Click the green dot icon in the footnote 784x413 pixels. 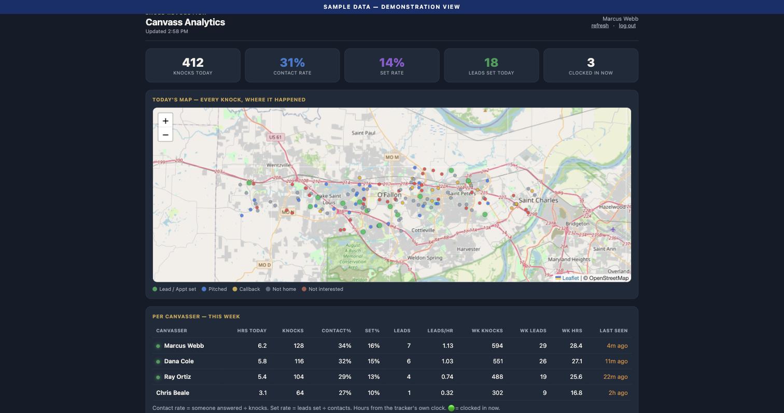click(x=451, y=408)
